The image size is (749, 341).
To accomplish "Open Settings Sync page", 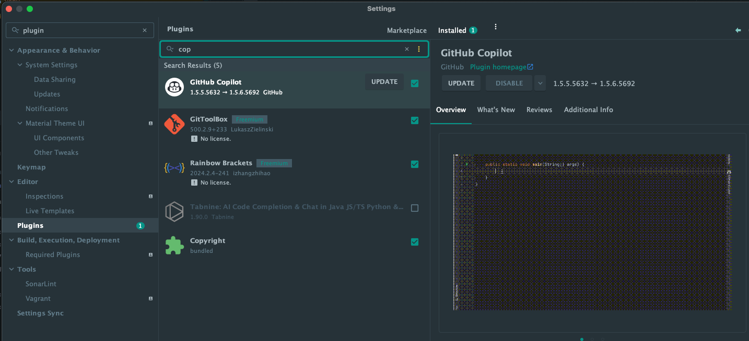I will coord(40,313).
